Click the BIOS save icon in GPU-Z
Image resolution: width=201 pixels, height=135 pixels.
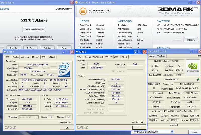click(198, 79)
